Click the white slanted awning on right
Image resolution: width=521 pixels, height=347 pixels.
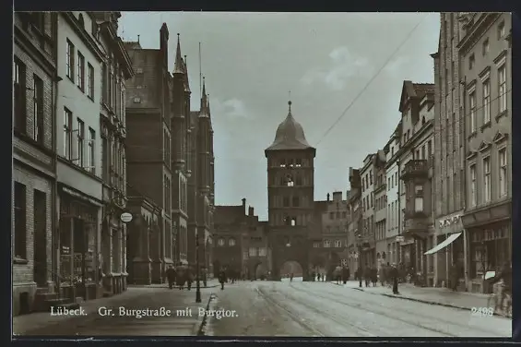[x=443, y=244]
